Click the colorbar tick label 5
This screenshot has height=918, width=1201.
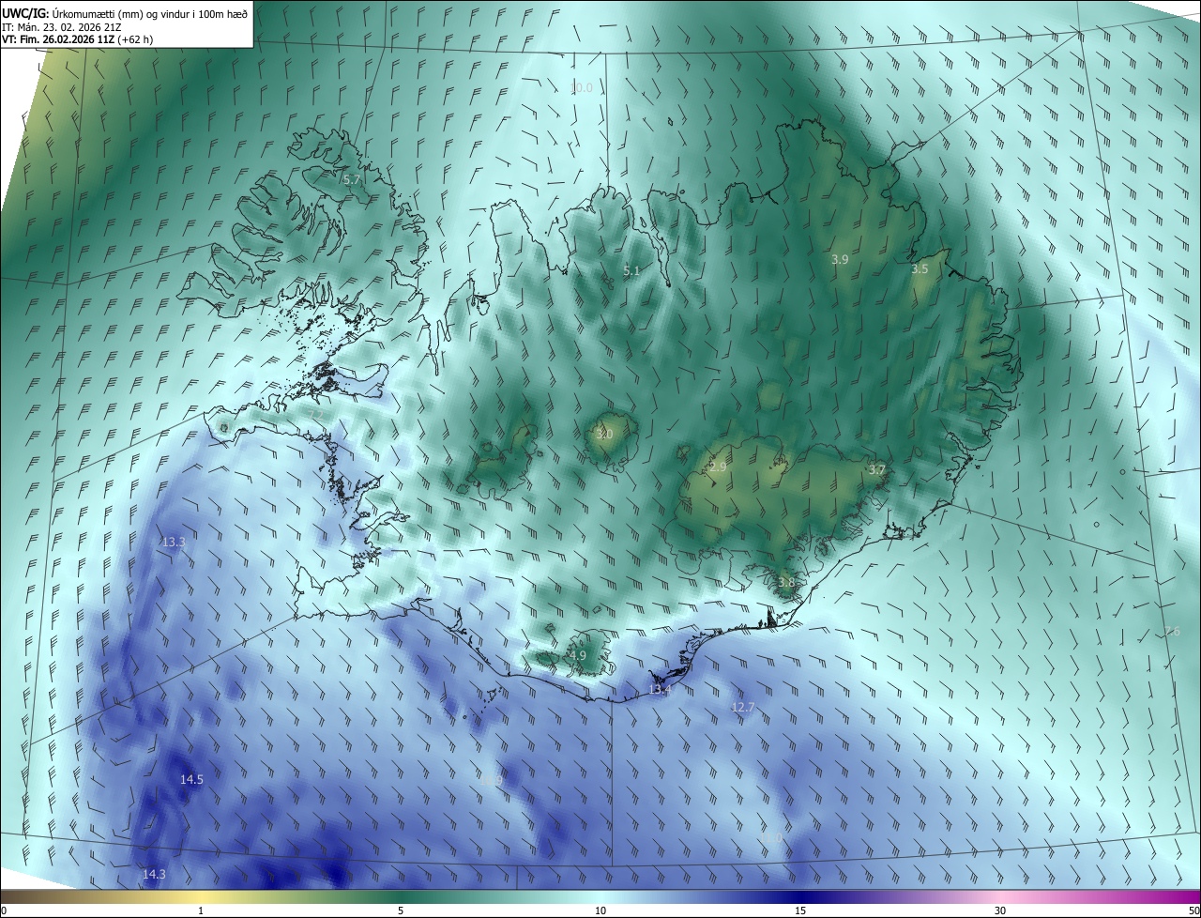point(401,910)
